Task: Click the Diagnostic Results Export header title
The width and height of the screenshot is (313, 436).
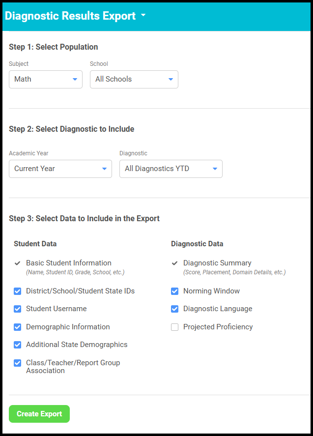Action: click(x=70, y=16)
